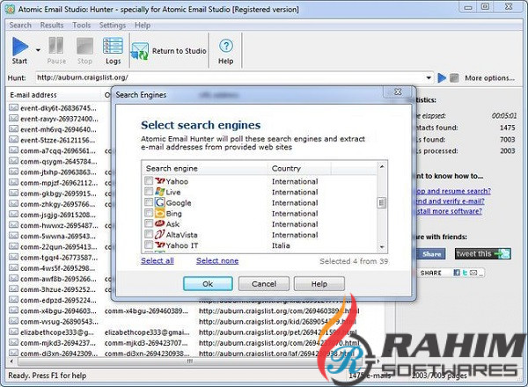Screen dimensions: 528x387
Task: Toggle the Google search engine checkbox
Action: tap(149, 202)
